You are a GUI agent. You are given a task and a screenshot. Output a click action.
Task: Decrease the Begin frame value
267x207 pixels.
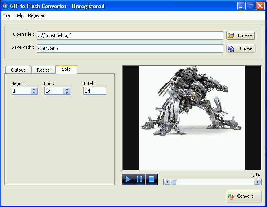coord(34,93)
